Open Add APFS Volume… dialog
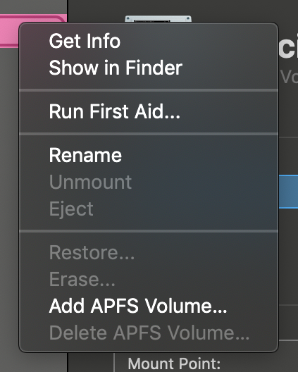 (138, 306)
